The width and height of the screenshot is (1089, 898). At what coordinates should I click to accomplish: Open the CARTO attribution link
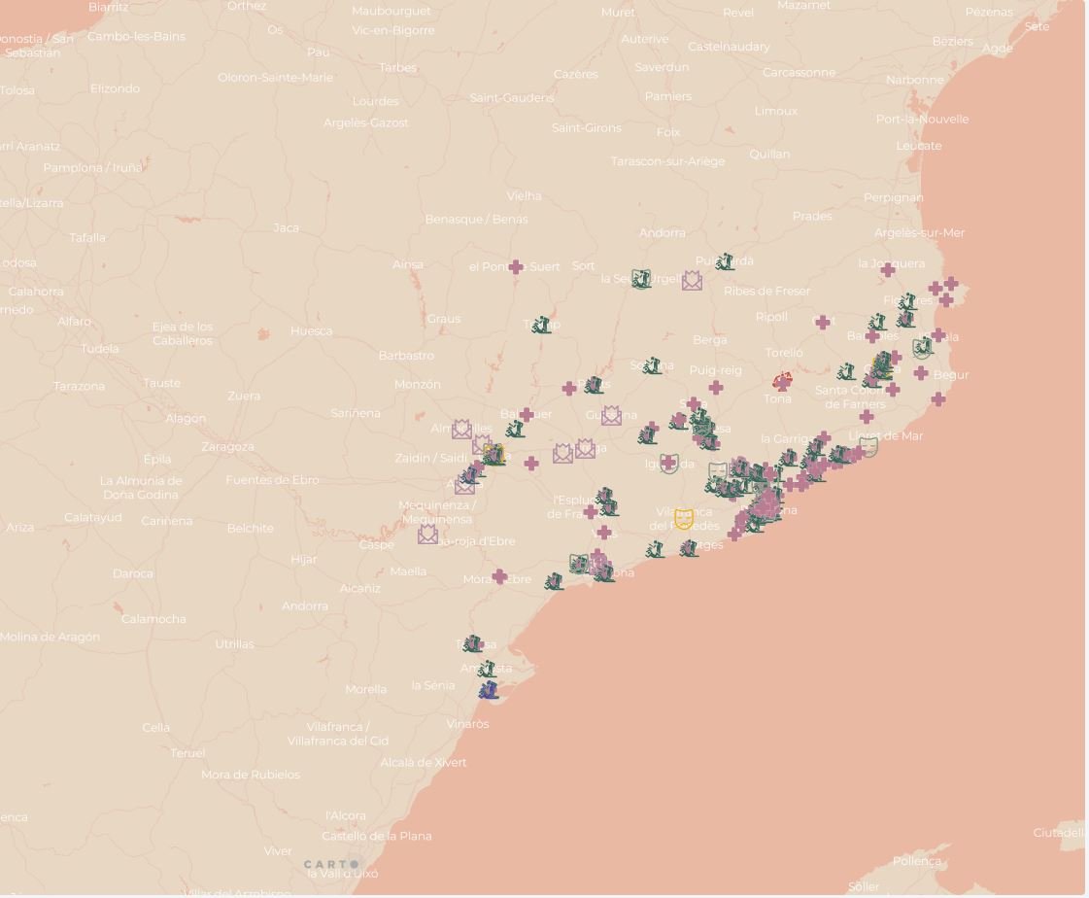click(x=331, y=863)
